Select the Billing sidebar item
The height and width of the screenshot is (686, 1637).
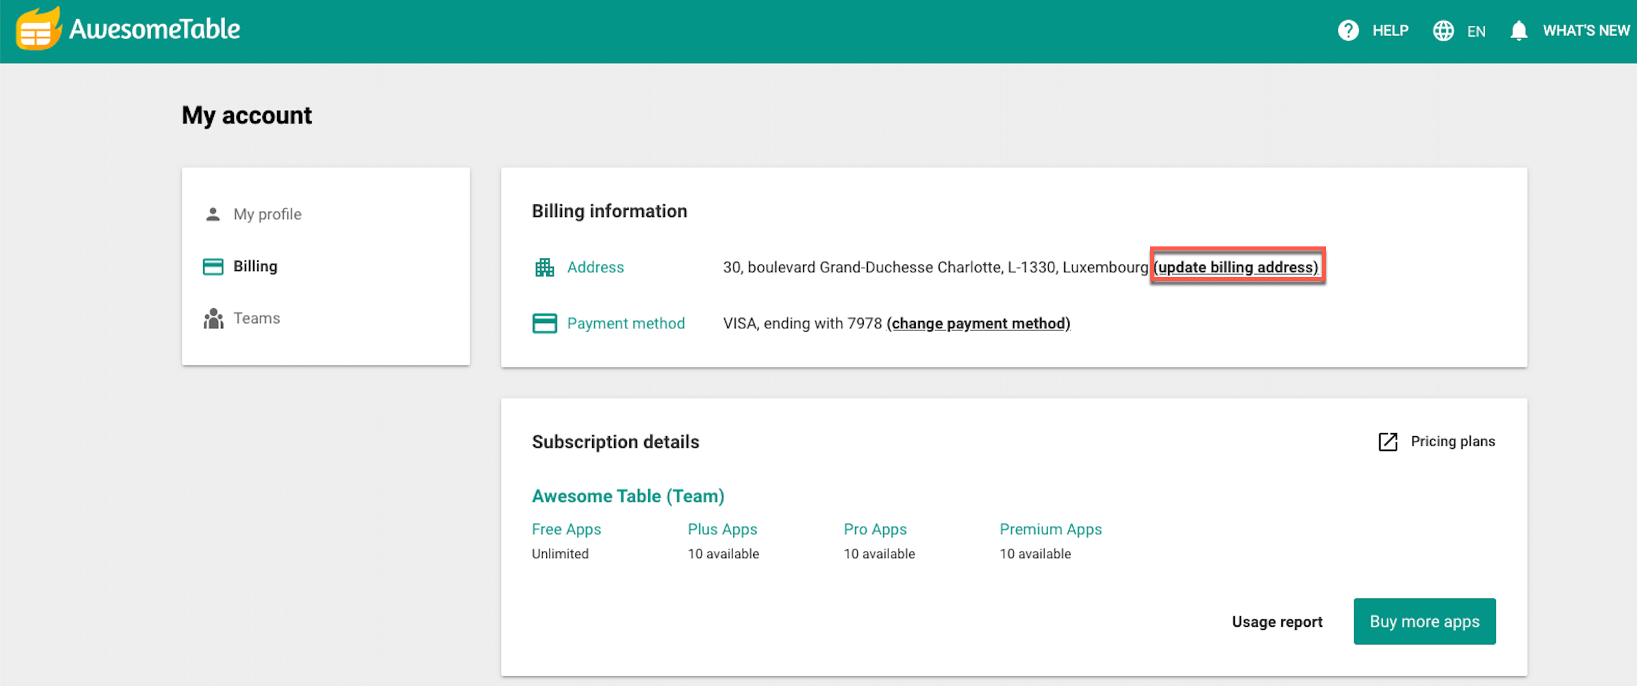(x=255, y=266)
